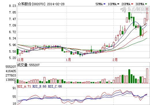Image resolution: width=150 pixels, height=105 pixels.
Task: Click the 6.34 price axis label
Action: coord(12,38)
